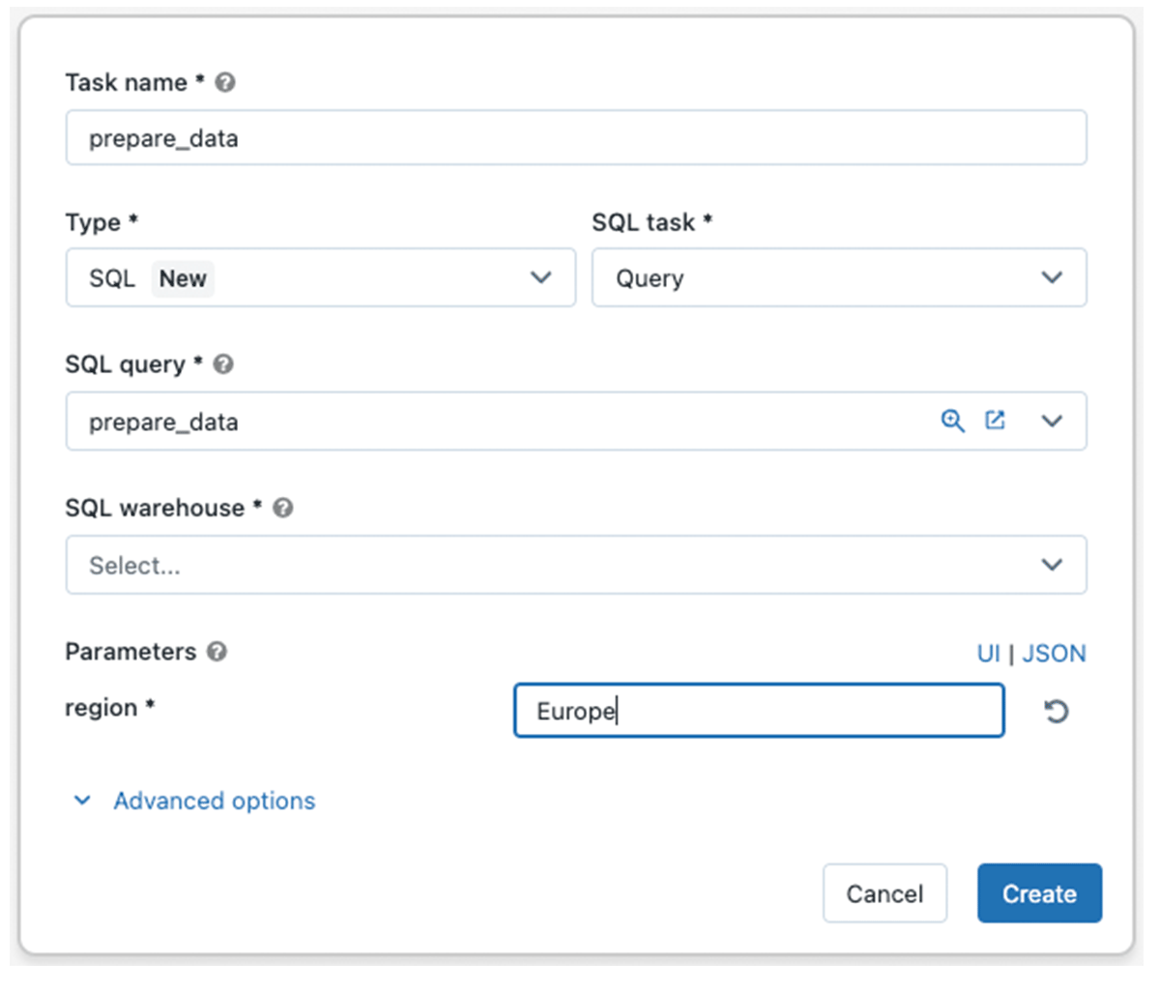This screenshot has width=1160, height=992.
Task: Click the Task name help icon
Action: pyautogui.click(x=225, y=83)
